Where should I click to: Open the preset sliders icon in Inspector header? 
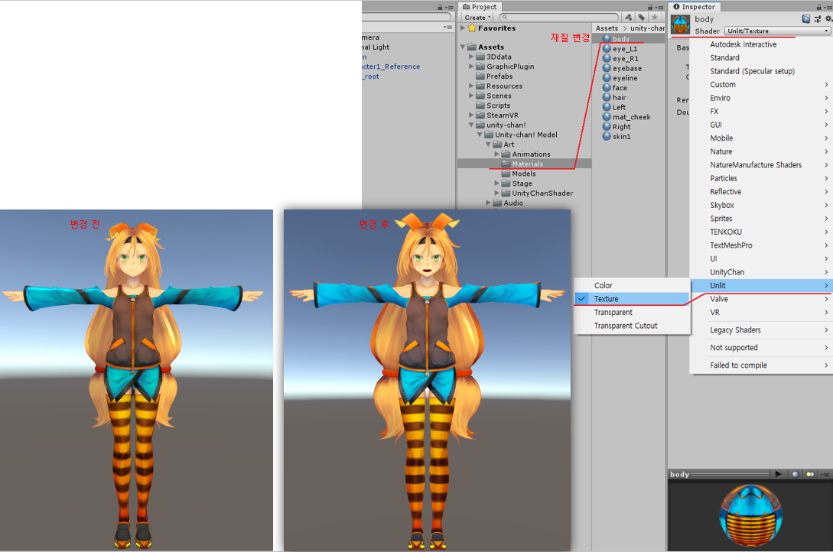[x=817, y=19]
